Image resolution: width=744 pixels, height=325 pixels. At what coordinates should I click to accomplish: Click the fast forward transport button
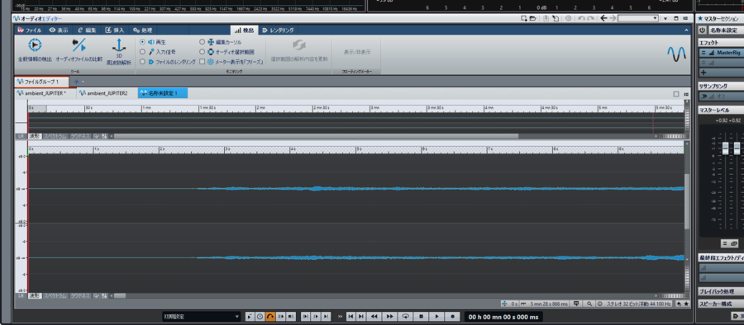coord(389,317)
